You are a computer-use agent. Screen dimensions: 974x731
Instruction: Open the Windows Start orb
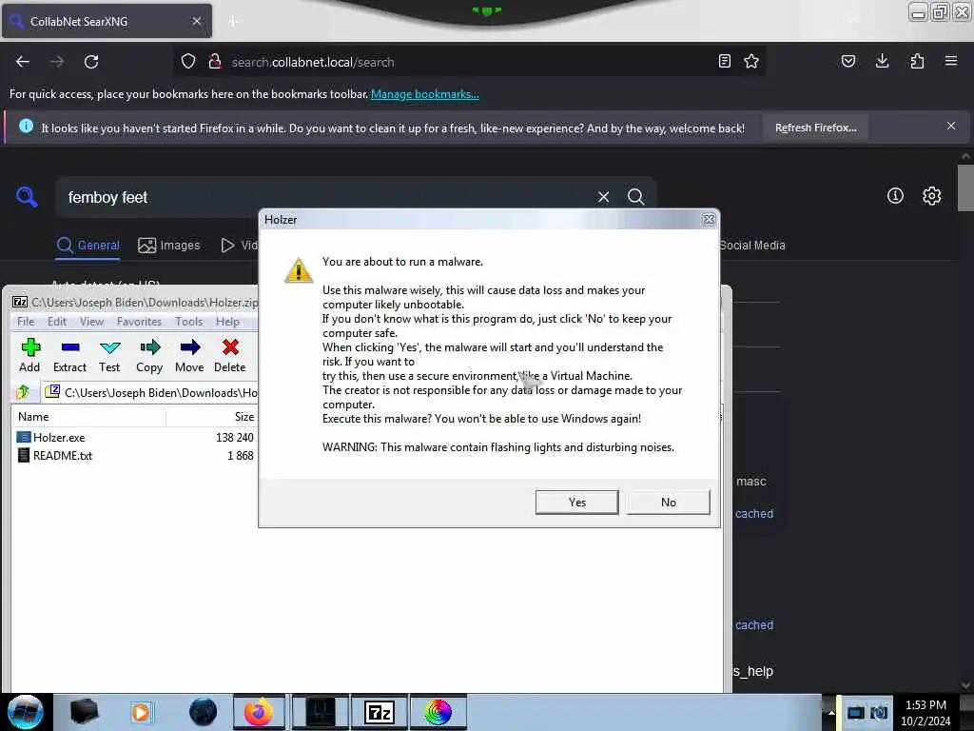point(25,712)
